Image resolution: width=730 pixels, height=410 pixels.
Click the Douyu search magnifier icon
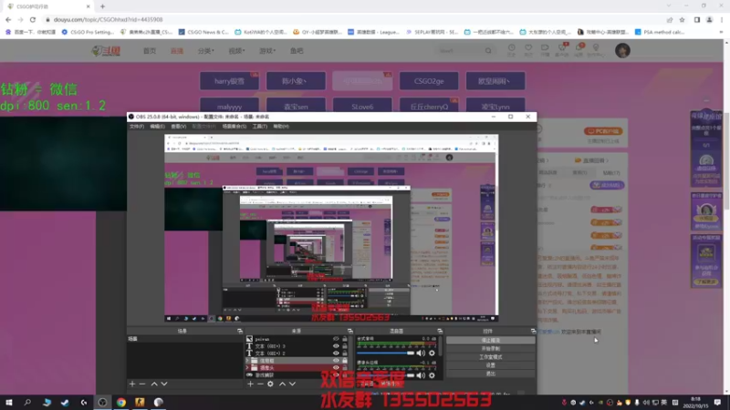pos(488,51)
